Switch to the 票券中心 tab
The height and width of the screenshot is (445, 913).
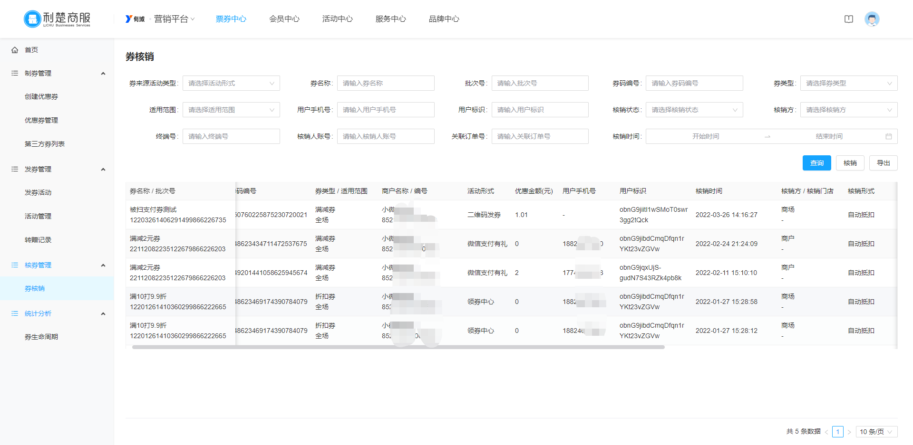231,19
